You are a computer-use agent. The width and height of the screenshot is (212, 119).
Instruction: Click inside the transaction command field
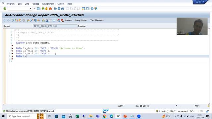[x=19, y=9]
